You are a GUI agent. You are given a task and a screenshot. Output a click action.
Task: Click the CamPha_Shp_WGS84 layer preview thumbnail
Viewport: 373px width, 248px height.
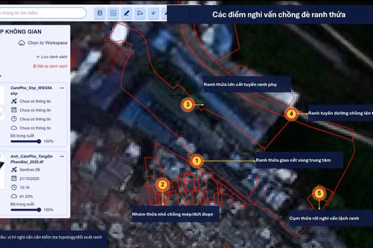click(x=2, y=104)
